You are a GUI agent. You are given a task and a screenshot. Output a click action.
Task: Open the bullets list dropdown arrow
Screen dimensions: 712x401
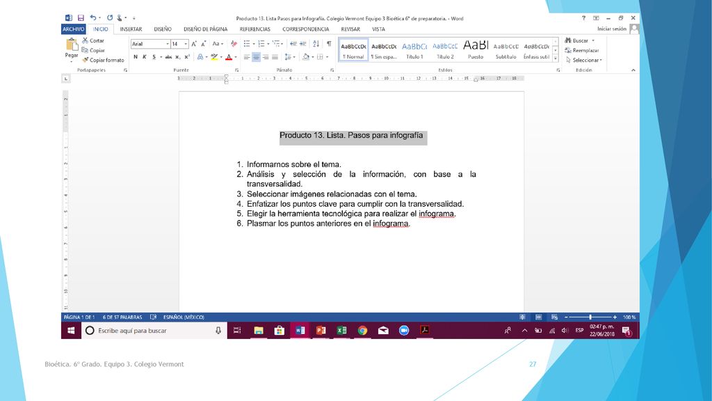tap(253, 44)
